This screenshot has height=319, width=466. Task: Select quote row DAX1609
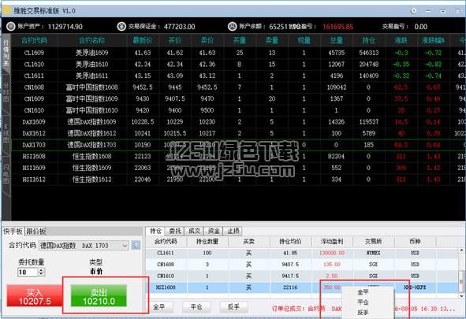(238, 122)
